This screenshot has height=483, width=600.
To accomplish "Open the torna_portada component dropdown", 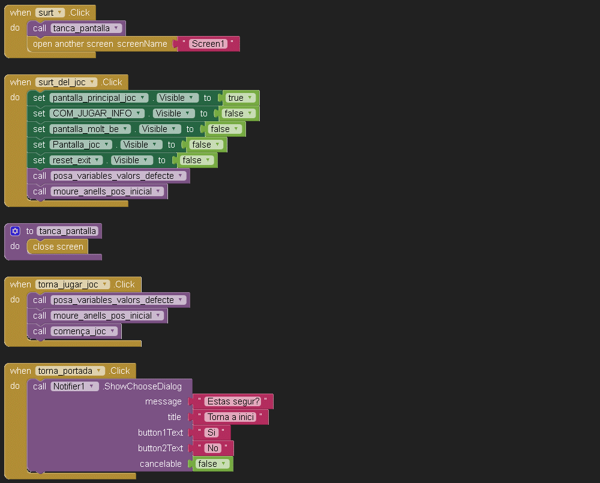I will tap(99, 371).
